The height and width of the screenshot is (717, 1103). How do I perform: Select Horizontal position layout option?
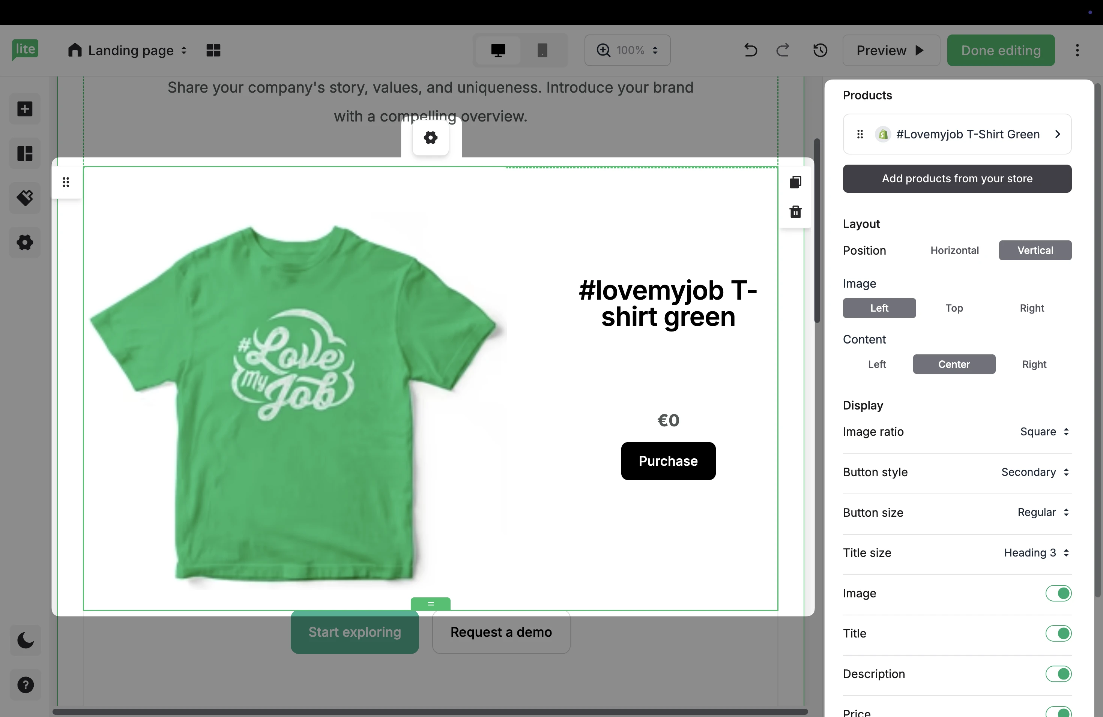[954, 250]
